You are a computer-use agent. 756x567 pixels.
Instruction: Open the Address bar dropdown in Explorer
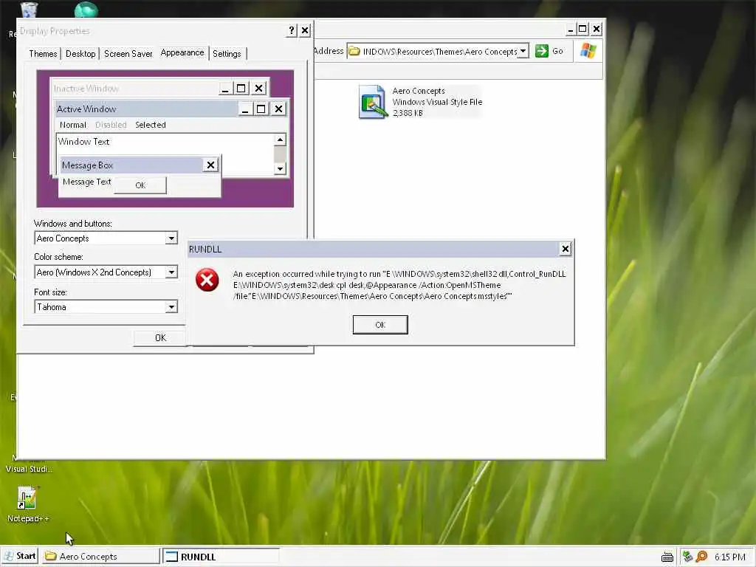pos(523,51)
